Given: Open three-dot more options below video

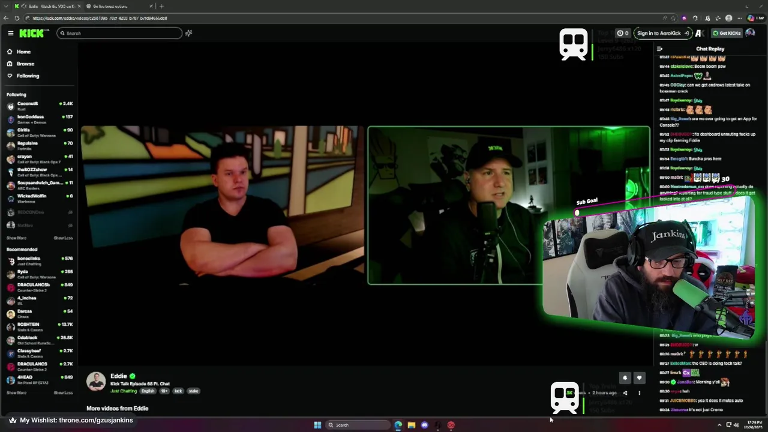Looking at the screenshot, I should pos(639,393).
